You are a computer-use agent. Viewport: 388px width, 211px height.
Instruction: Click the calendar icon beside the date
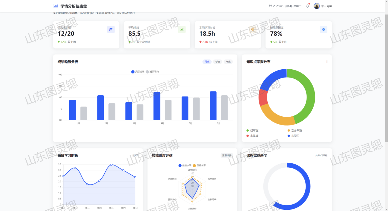270,6
